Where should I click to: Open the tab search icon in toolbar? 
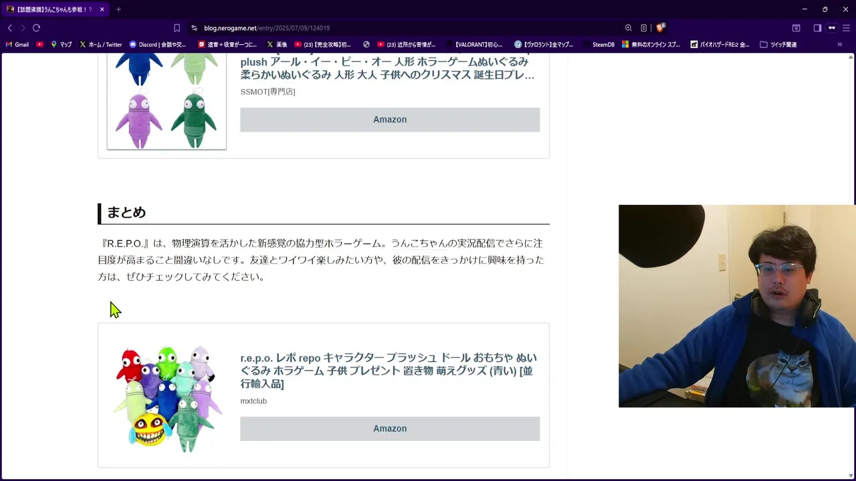click(x=796, y=28)
